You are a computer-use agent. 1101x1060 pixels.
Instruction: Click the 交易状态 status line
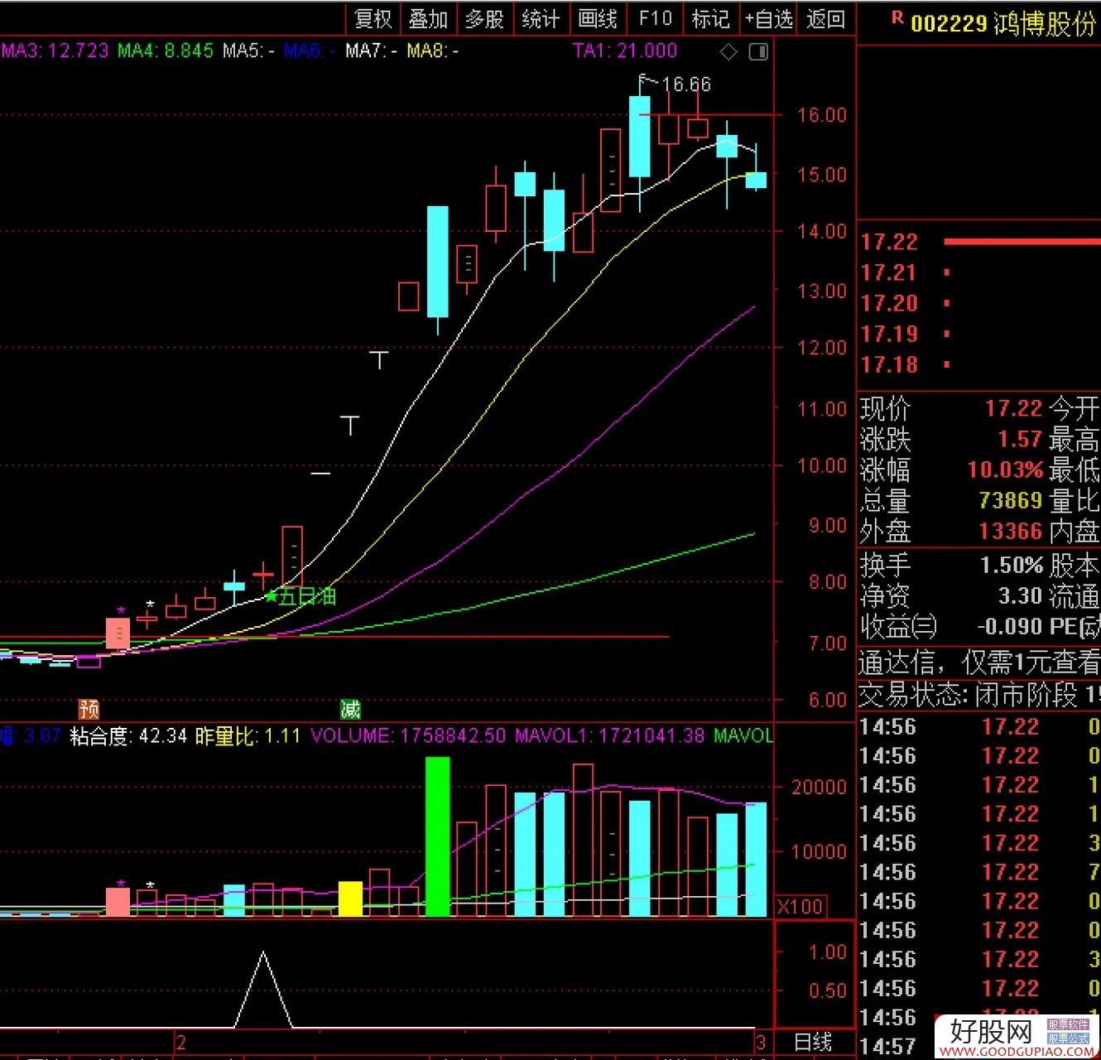pos(980,694)
